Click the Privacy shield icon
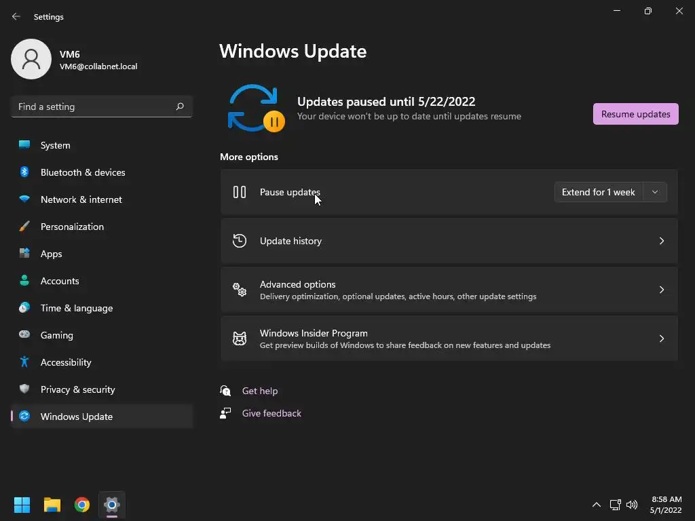The image size is (695, 521). (24, 389)
